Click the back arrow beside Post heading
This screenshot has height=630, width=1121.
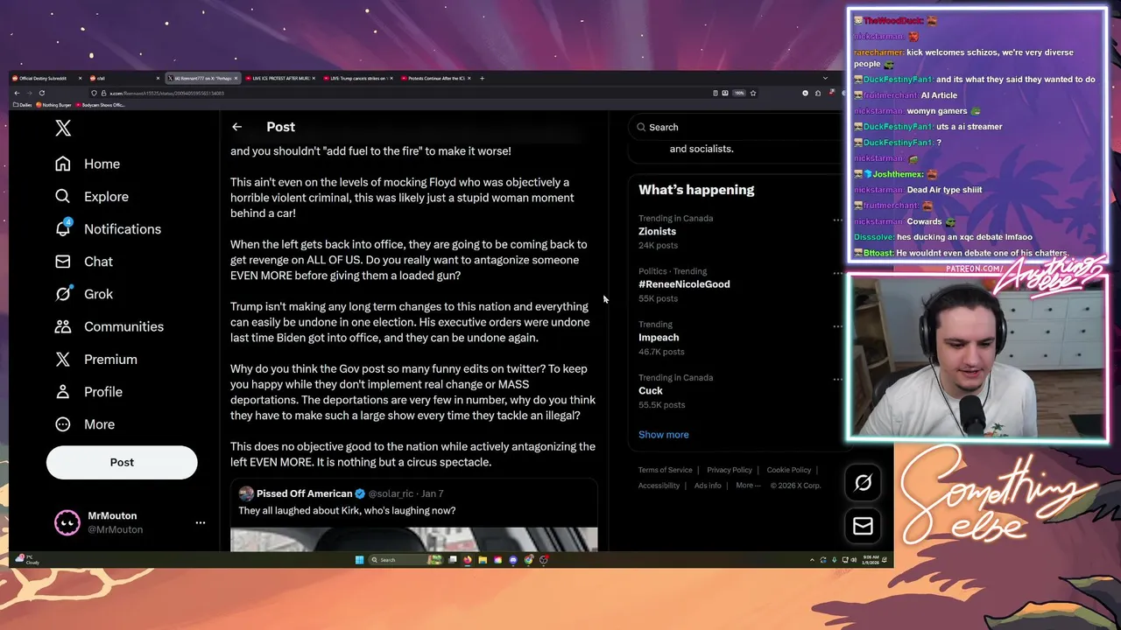pos(236,127)
